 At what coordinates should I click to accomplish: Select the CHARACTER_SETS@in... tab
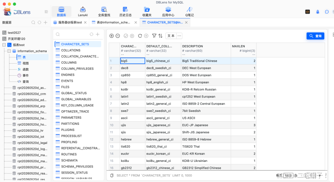coord(165,23)
